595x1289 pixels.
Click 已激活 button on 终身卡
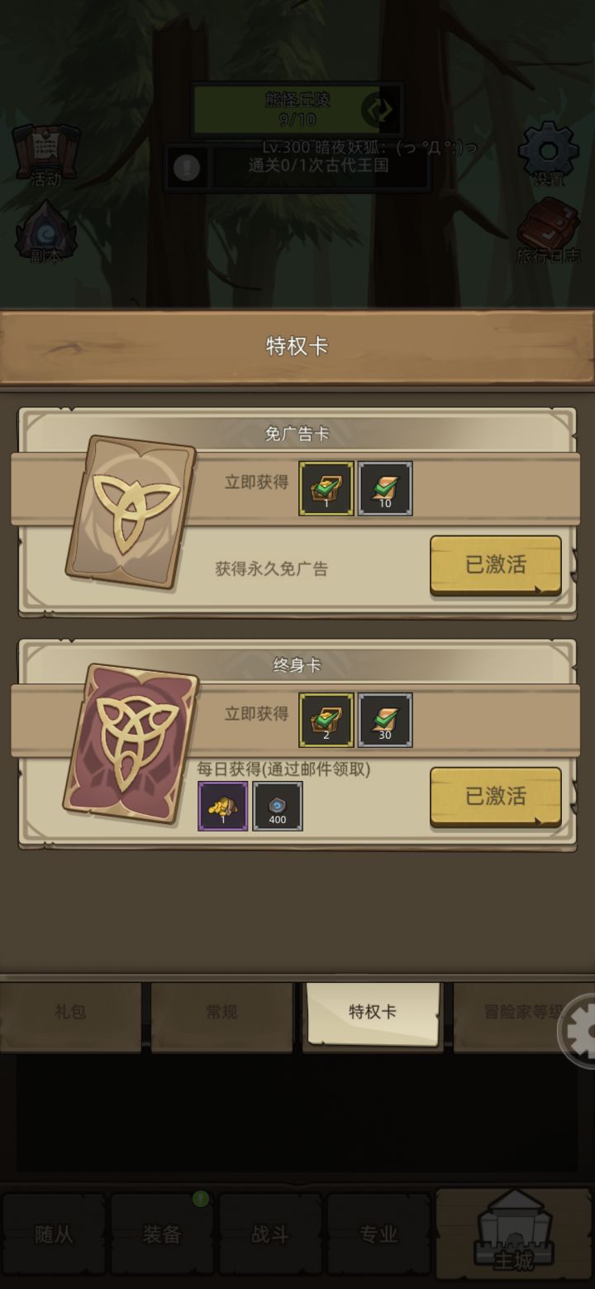coord(496,797)
